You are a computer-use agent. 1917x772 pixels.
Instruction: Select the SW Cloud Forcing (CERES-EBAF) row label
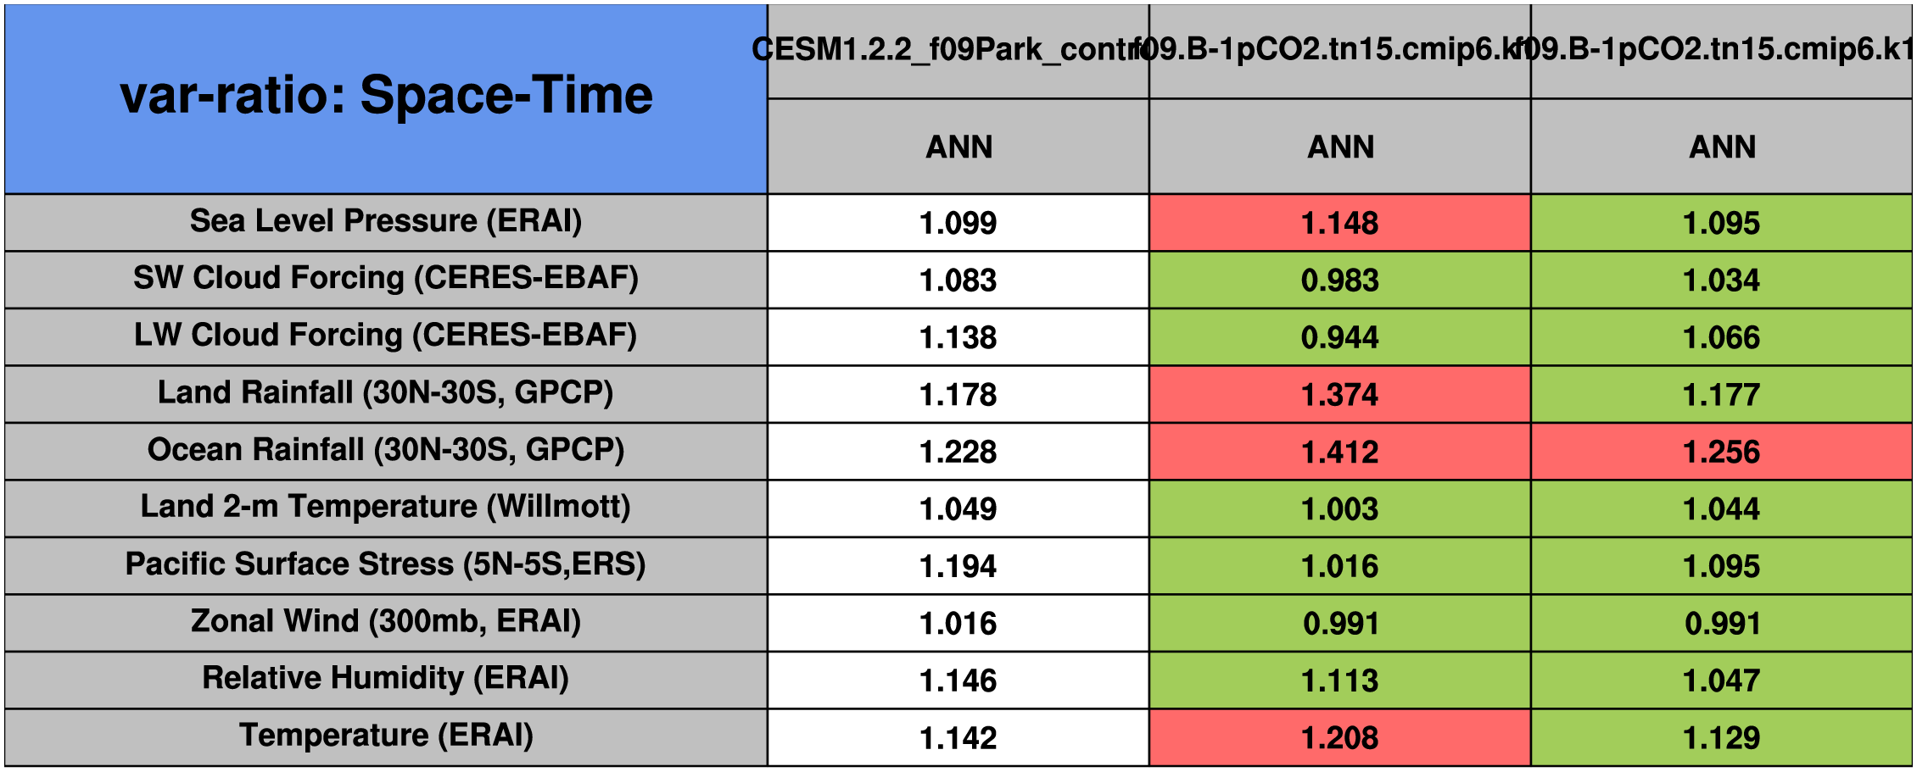pos(386,279)
